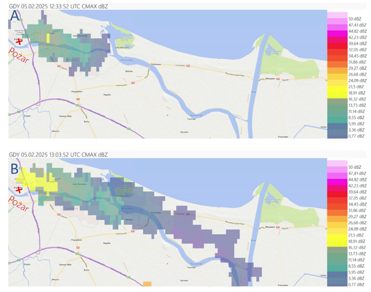Click the 34,45 dBZ label in panel B legend
Viewport: 371px width, 292px height.
point(357,204)
